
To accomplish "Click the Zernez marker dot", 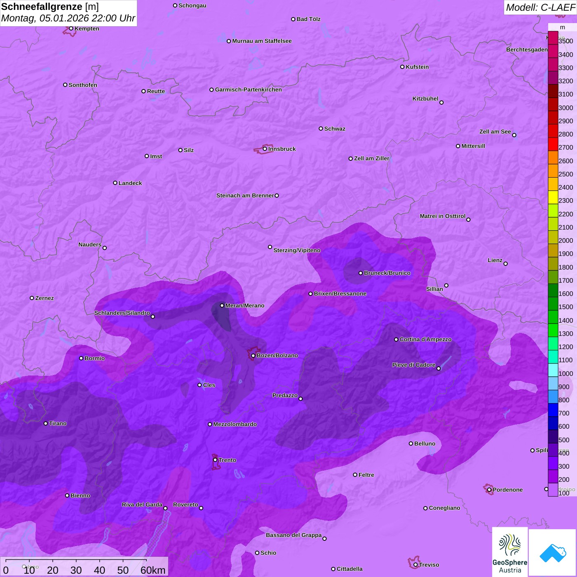I will click(32, 298).
